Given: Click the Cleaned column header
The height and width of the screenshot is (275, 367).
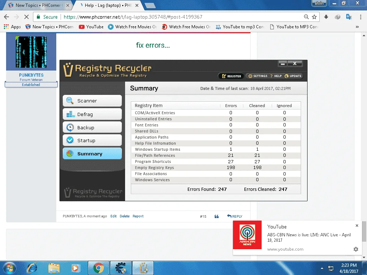Looking at the screenshot, I should point(257,106).
